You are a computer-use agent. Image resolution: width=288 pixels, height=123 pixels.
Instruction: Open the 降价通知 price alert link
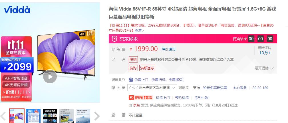(x=168, y=49)
